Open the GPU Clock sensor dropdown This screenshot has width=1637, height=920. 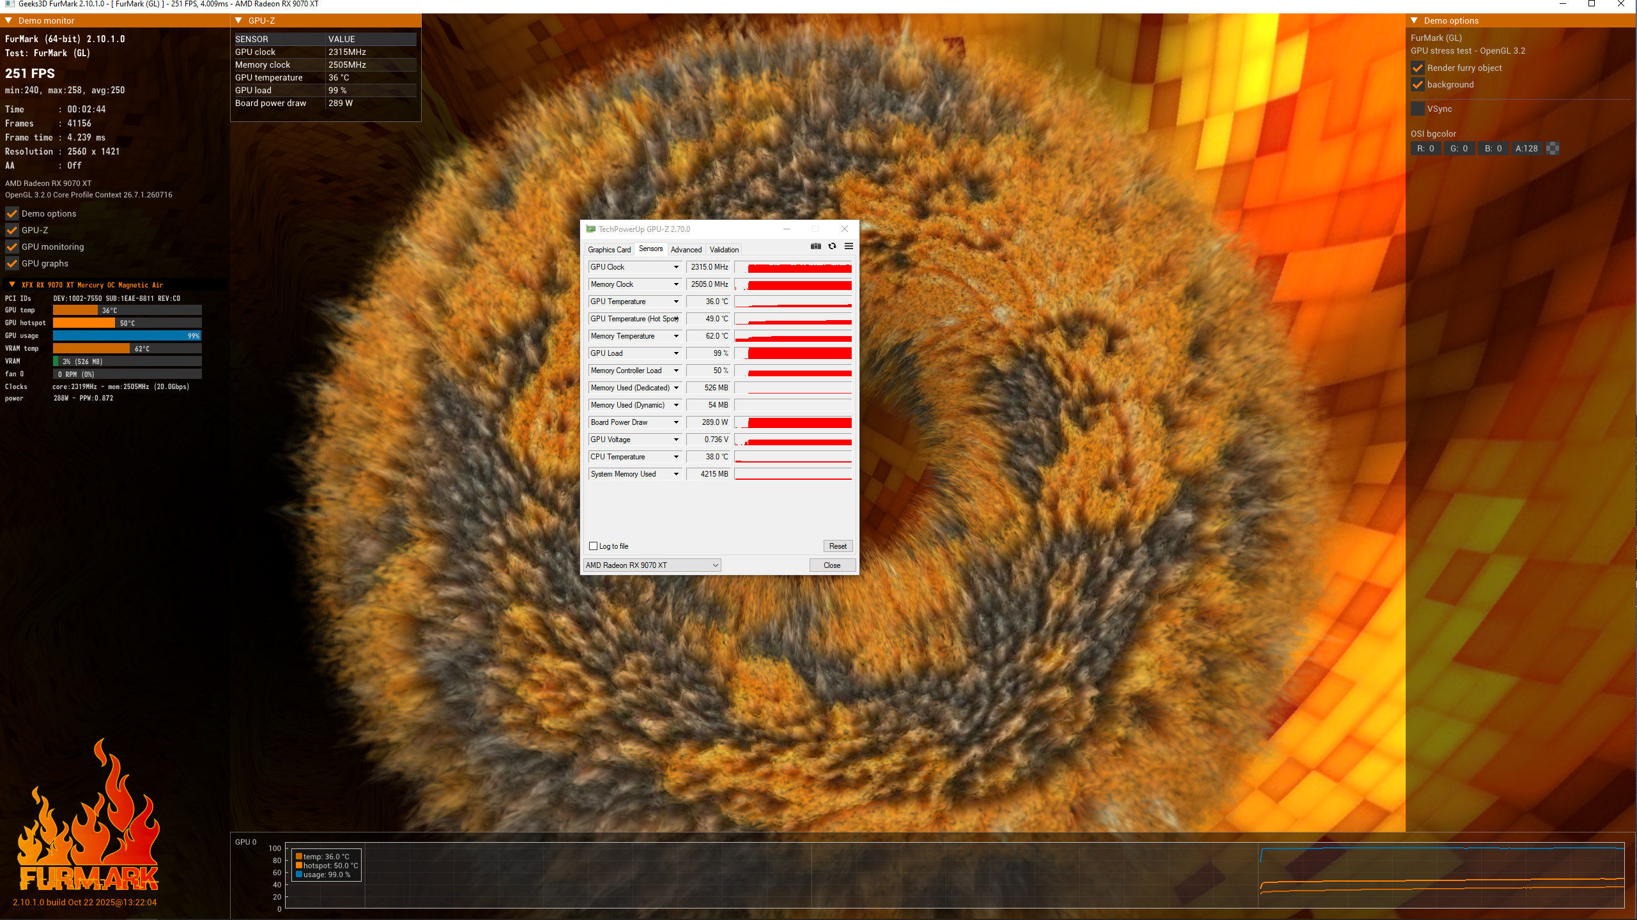[x=676, y=267]
